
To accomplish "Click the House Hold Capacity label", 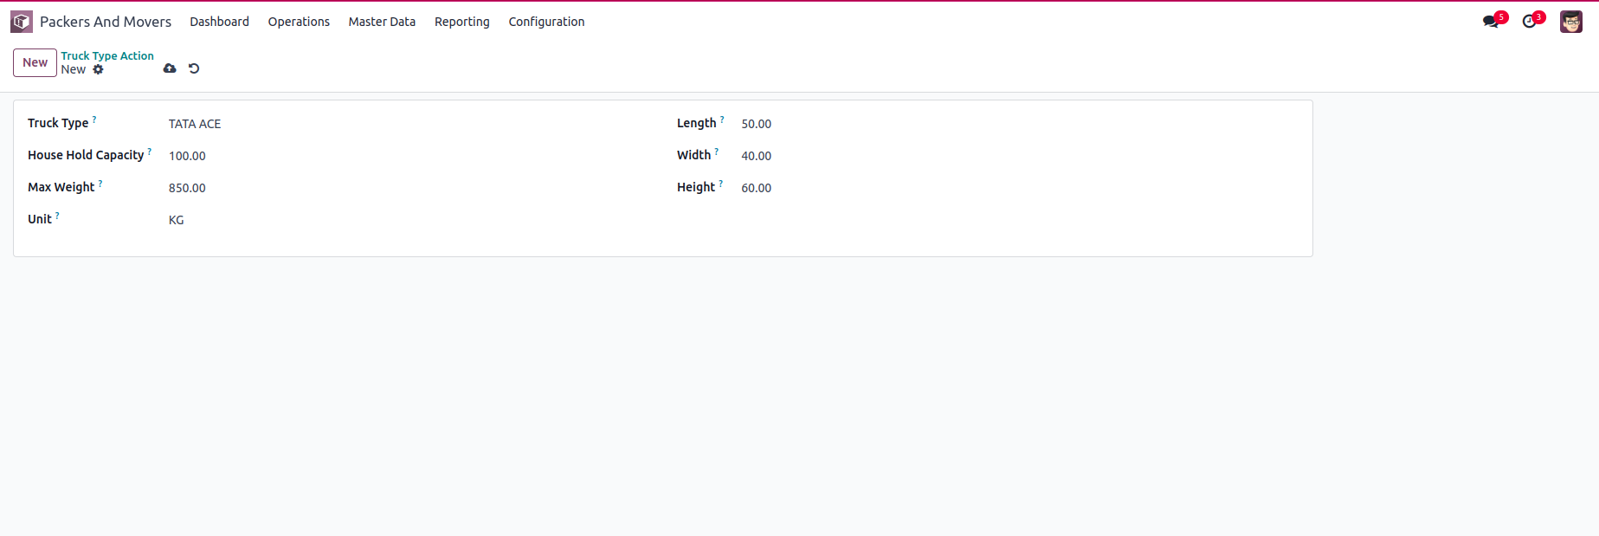I will 86,155.
